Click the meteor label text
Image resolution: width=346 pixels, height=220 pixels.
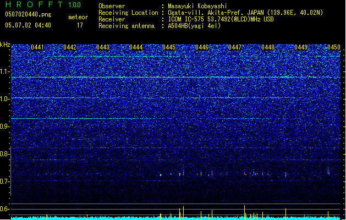tap(78, 17)
